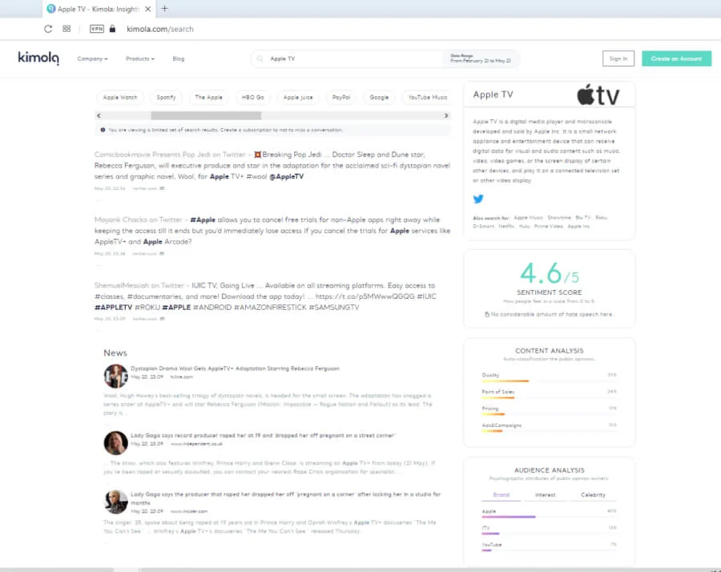The height and width of the screenshot is (572, 721).
Task: Click the browser reload icon
Action: pos(48,29)
